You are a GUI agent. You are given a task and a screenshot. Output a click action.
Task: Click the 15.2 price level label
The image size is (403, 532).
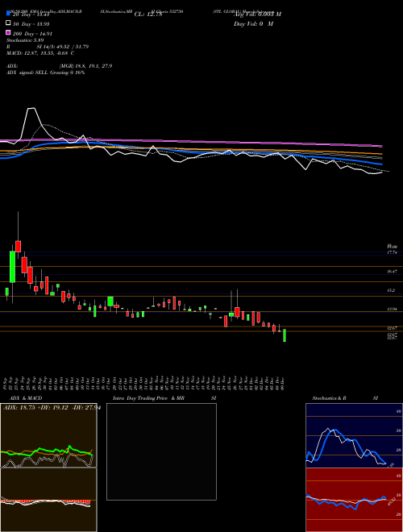[x=391, y=290]
